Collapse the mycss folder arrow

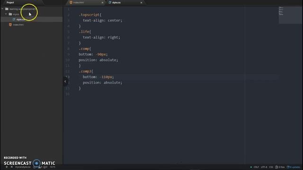click(6, 14)
